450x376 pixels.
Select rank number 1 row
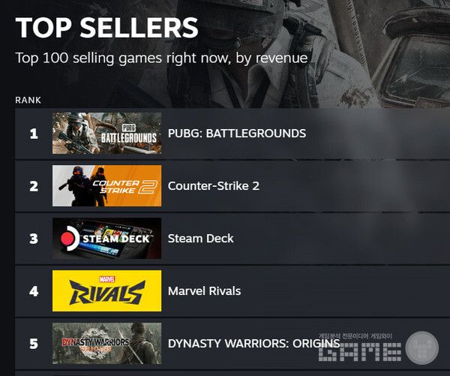click(232, 134)
